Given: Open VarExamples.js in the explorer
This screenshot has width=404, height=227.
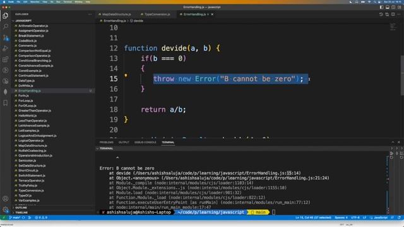Looking at the screenshot, I should (x=29, y=201).
